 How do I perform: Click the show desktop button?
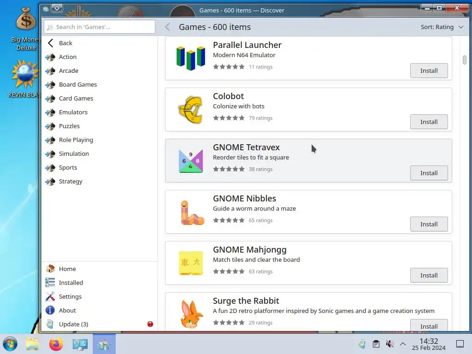pos(460,344)
